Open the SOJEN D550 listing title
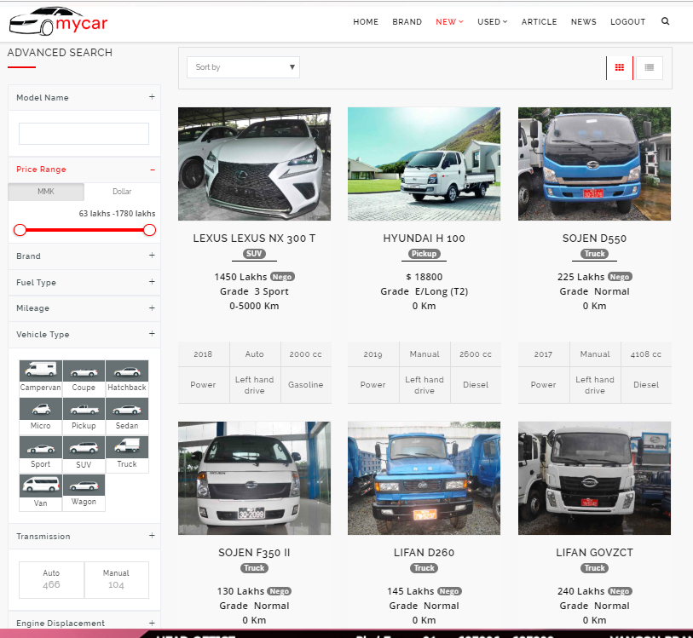Image resolution: width=693 pixels, height=638 pixels. pyautogui.click(x=594, y=239)
